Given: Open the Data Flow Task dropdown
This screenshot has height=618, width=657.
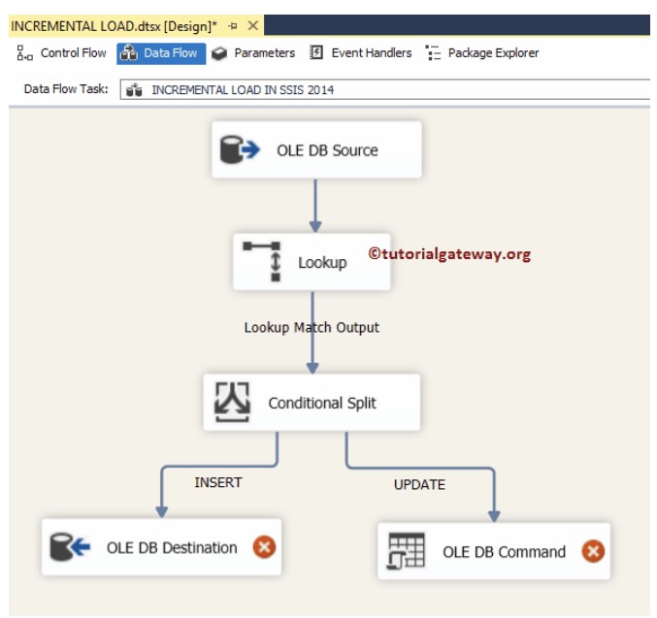Looking at the screenshot, I should [384, 89].
